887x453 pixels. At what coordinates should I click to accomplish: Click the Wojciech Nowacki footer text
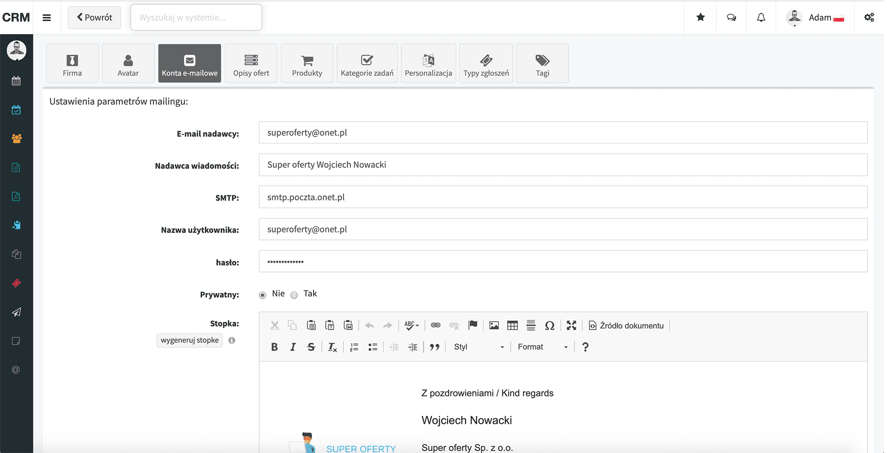point(466,420)
